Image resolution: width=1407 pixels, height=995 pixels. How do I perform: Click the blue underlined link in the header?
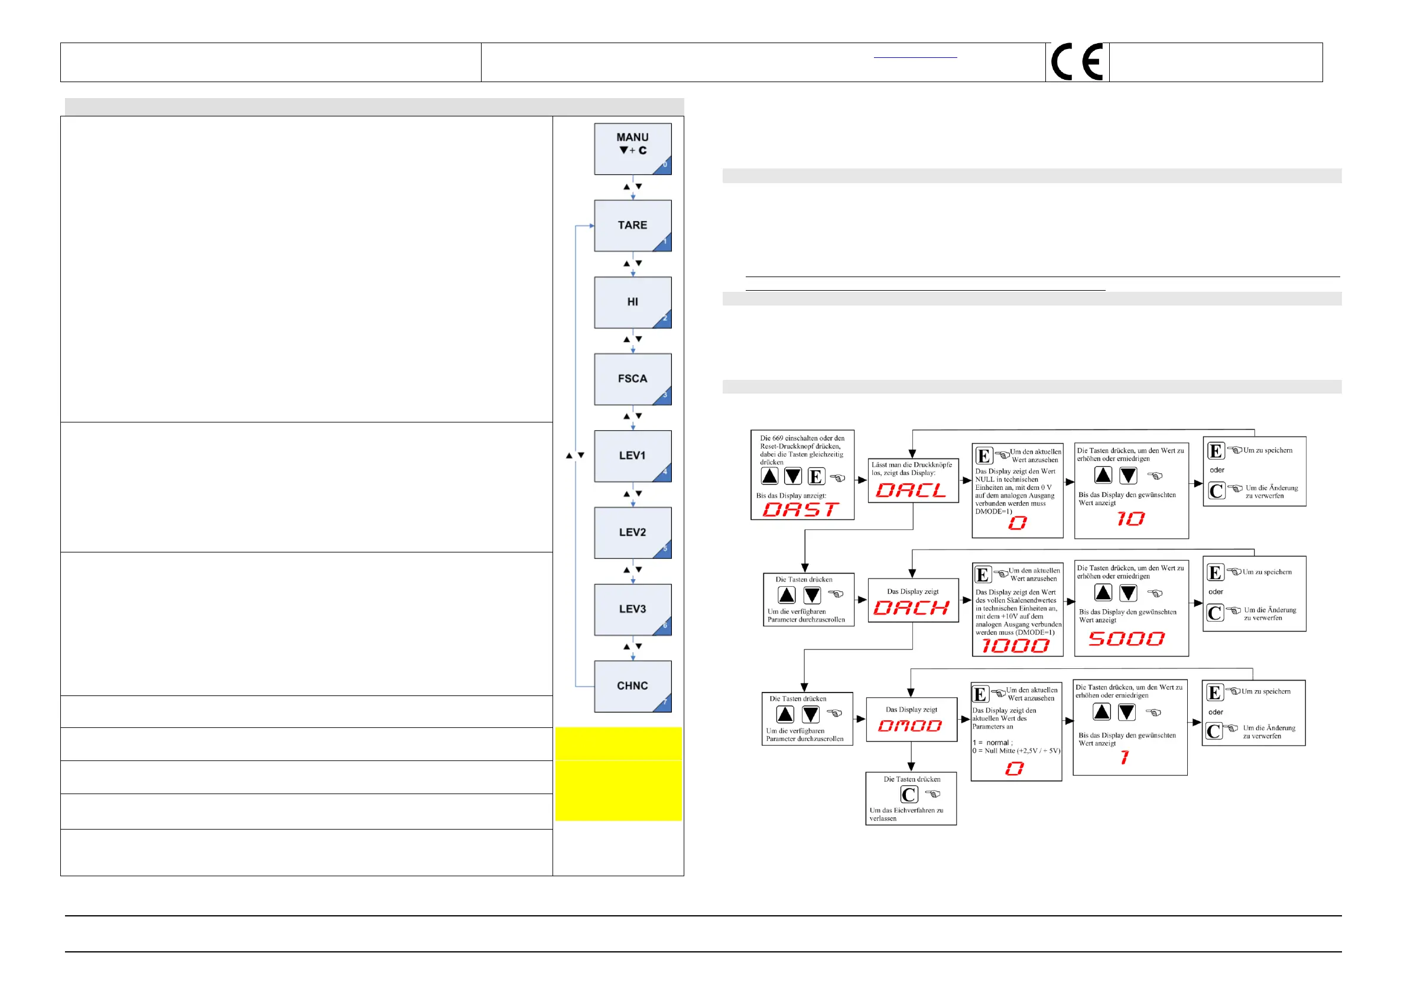tap(915, 56)
